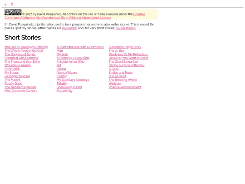Open 'The Majors' story

[x=13, y=80]
